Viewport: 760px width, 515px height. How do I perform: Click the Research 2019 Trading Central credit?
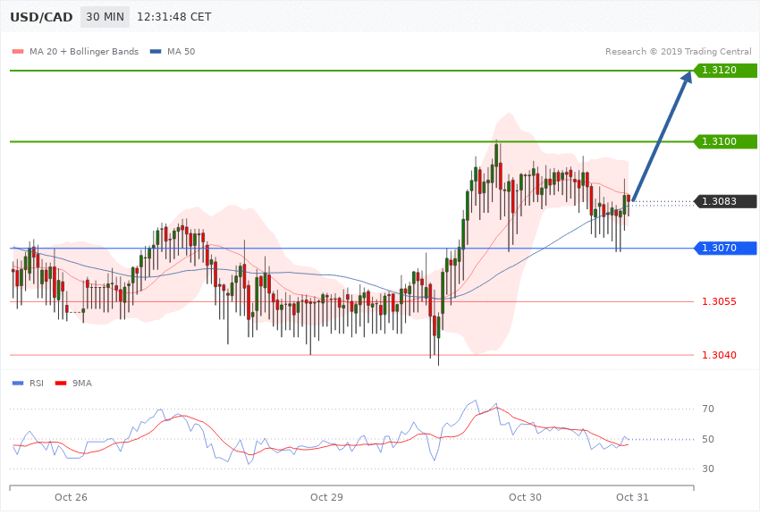(678, 51)
